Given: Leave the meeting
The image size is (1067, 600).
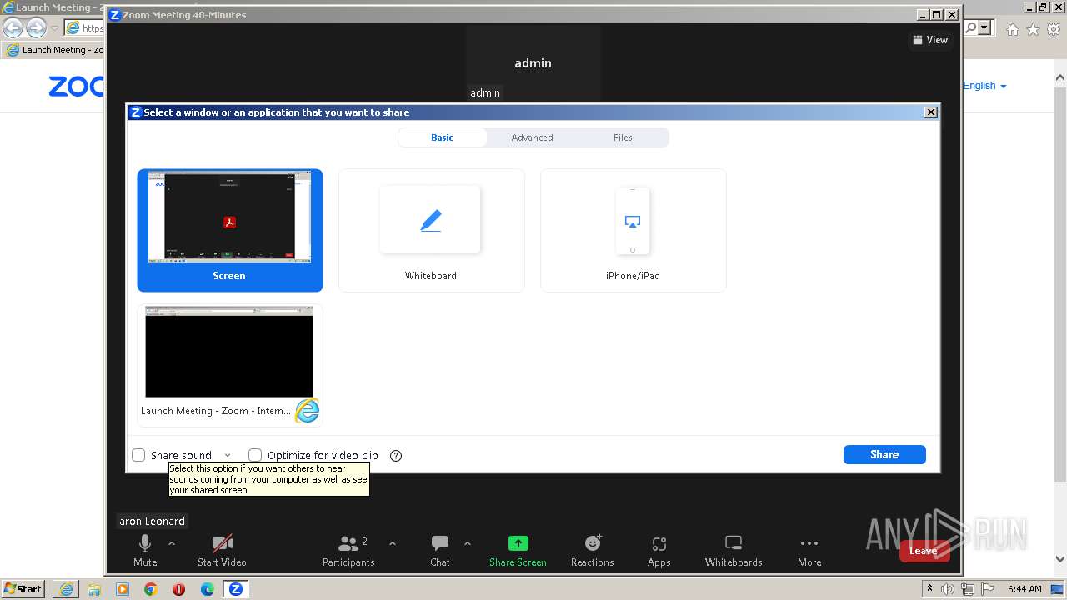Looking at the screenshot, I should [924, 551].
